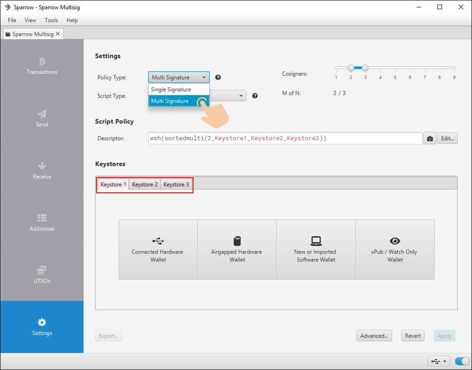The height and width of the screenshot is (370, 472).
Task: Click the right Cosigners slider handle
Action: coord(365,68)
